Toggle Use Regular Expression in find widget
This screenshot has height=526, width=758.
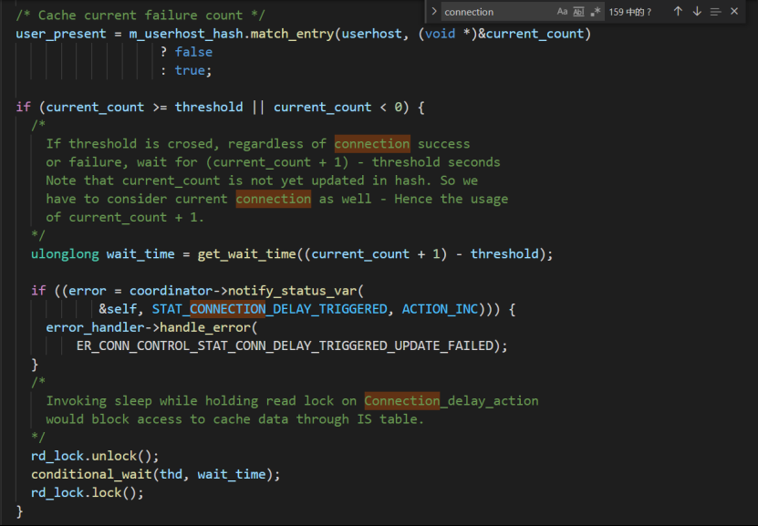[x=596, y=12]
